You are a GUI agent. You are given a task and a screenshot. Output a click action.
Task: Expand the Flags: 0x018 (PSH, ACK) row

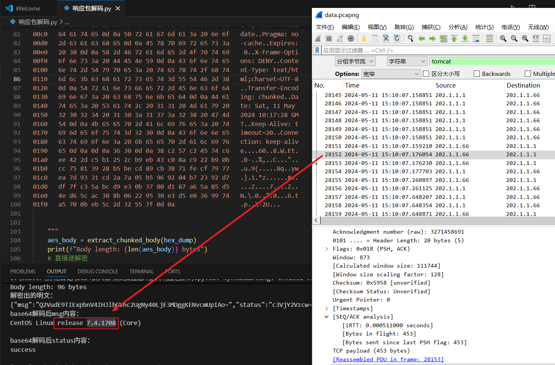[326, 249]
